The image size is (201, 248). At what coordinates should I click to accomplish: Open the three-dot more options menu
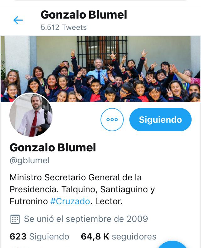[x=112, y=119]
